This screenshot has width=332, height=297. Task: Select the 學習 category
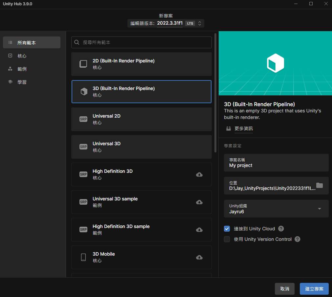click(x=32, y=82)
